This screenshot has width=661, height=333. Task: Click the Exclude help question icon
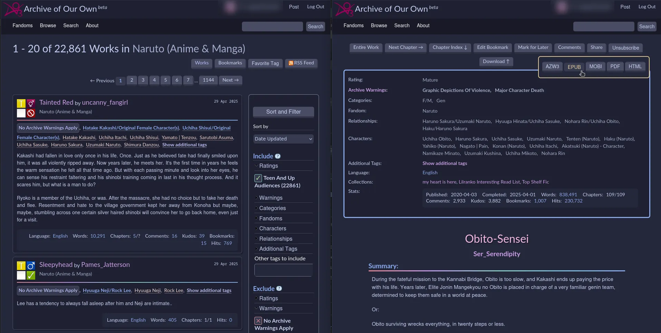coord(279,289)
